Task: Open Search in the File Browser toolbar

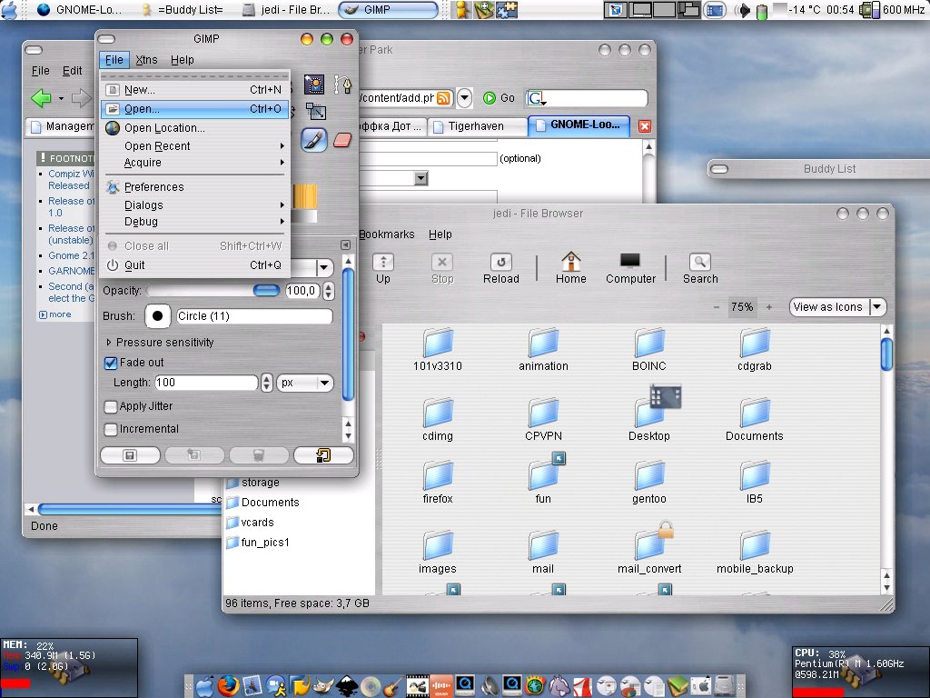Action: coord(700,269)
